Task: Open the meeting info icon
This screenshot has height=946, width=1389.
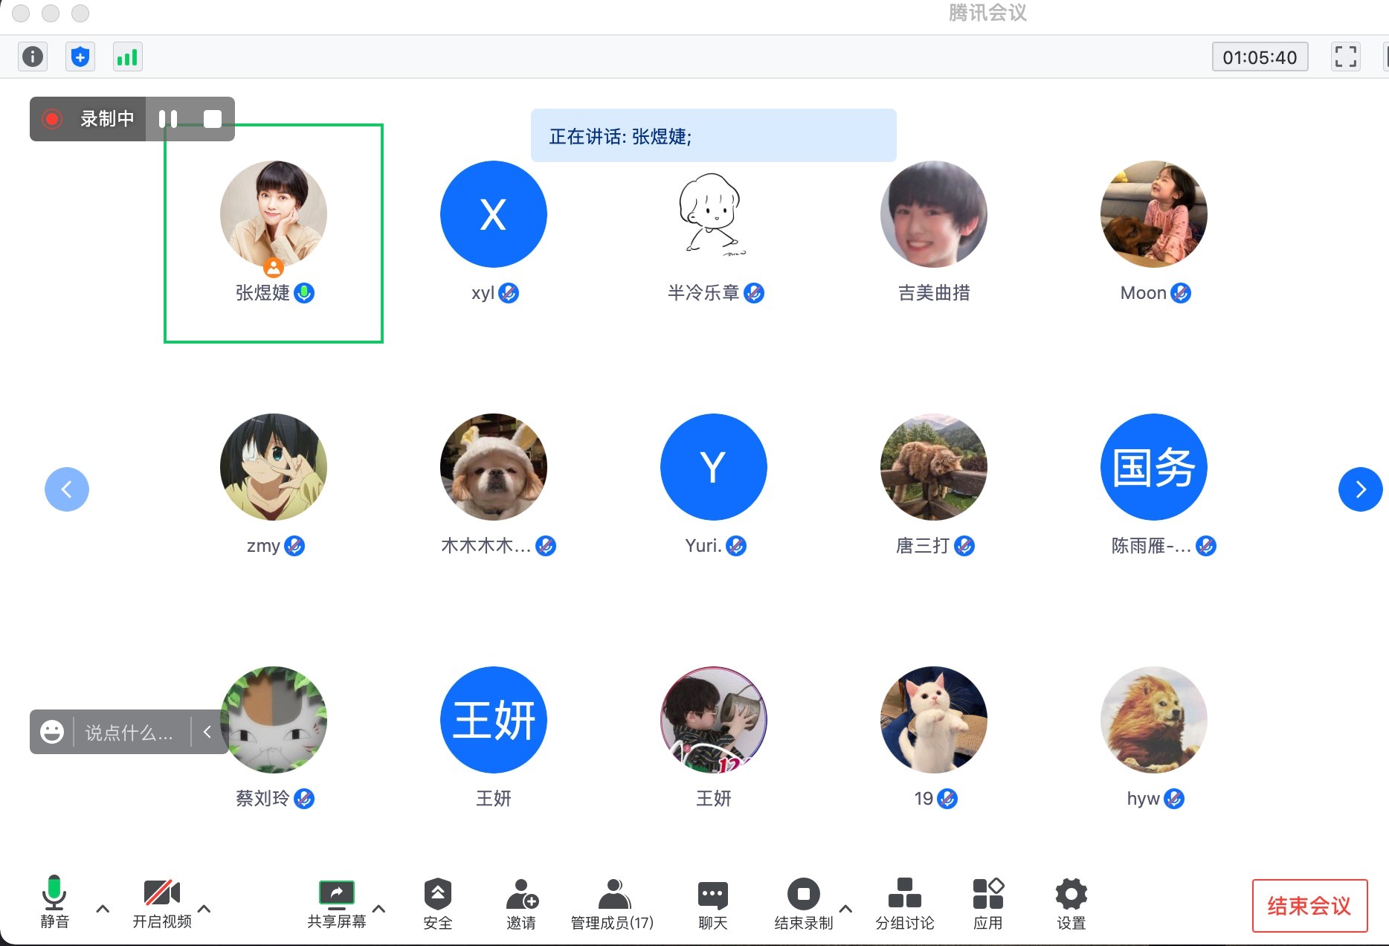Action: pyautogui.click(x=33, y=57)
